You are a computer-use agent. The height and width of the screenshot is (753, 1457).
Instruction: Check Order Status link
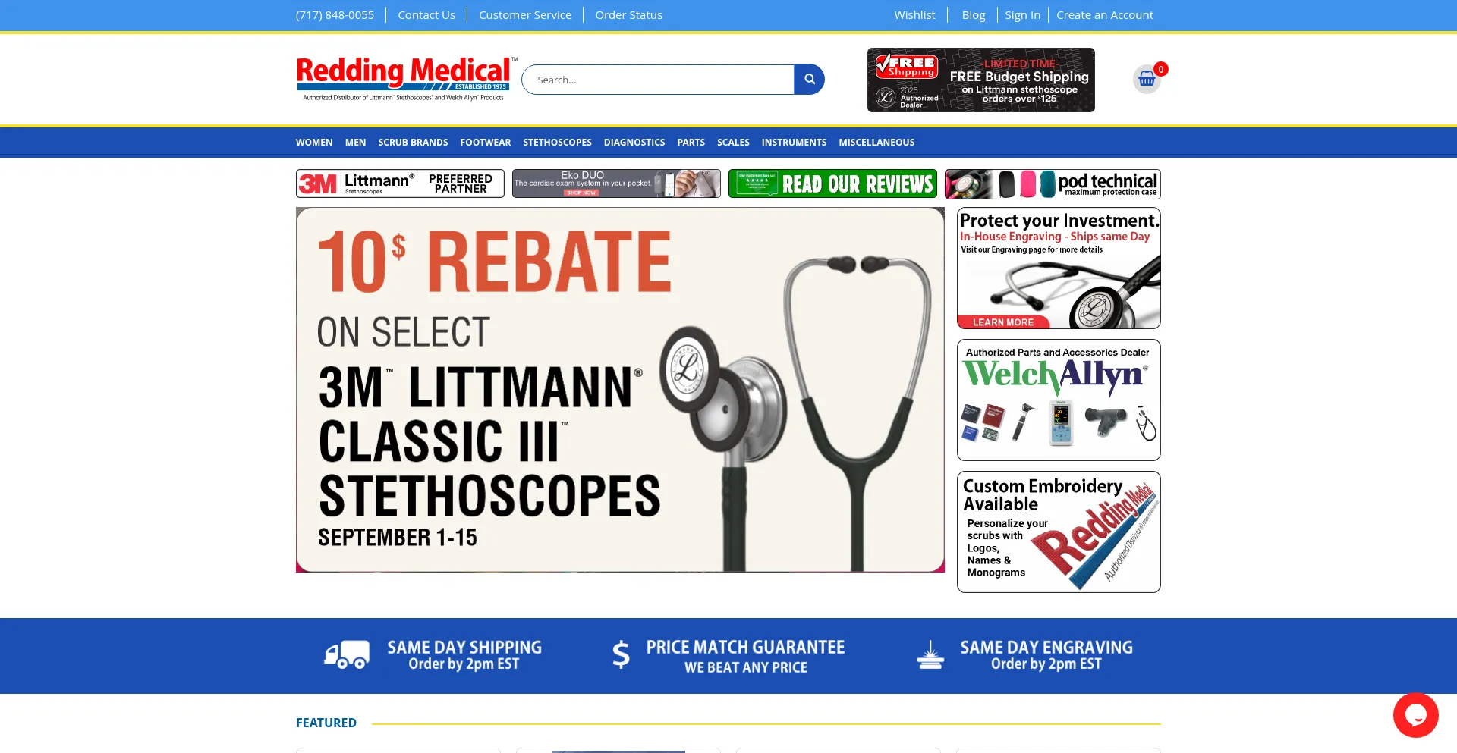click(x=628, y=15)
